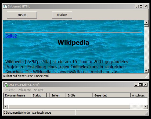Viewport: 151px width, 119px height.
Task: Minimize the Intranet HTML window
Action: click(136, 6)
